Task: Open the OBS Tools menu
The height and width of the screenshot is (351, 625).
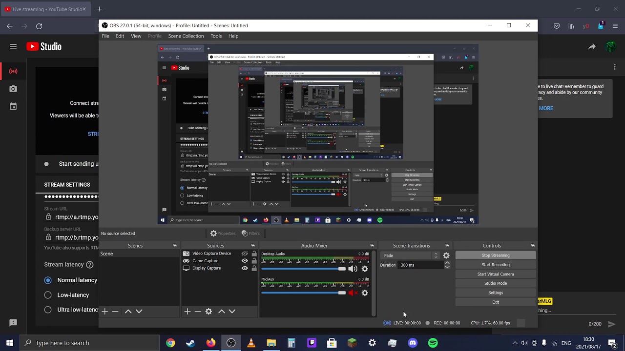Action: coord(216,36)
